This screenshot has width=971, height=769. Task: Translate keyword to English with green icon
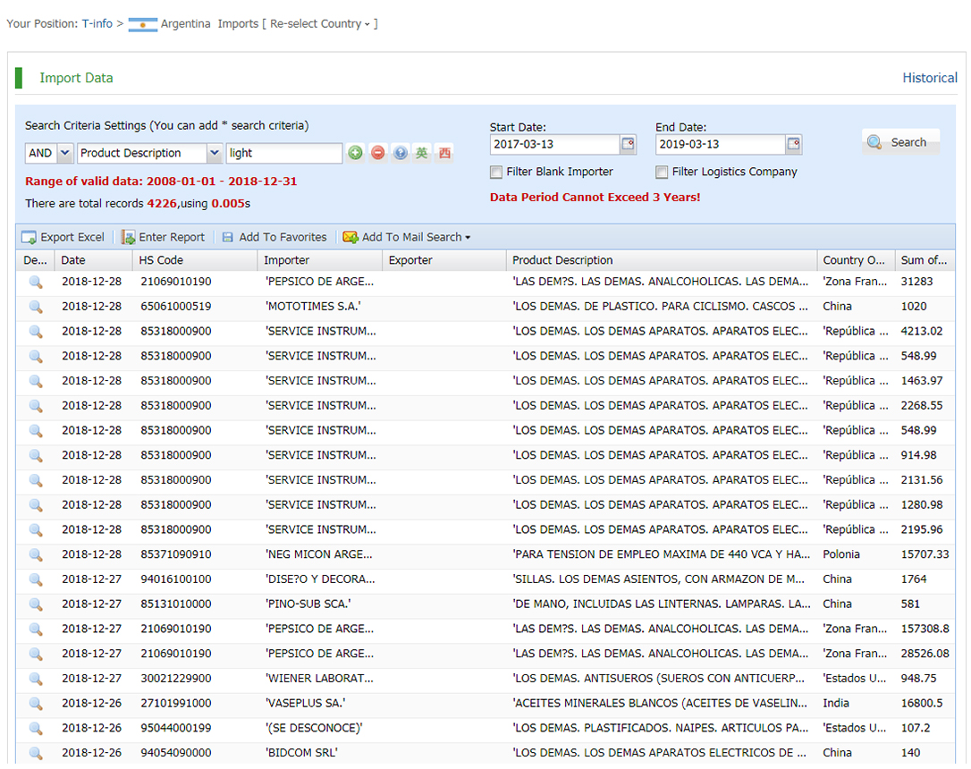[x=422, y=153]
